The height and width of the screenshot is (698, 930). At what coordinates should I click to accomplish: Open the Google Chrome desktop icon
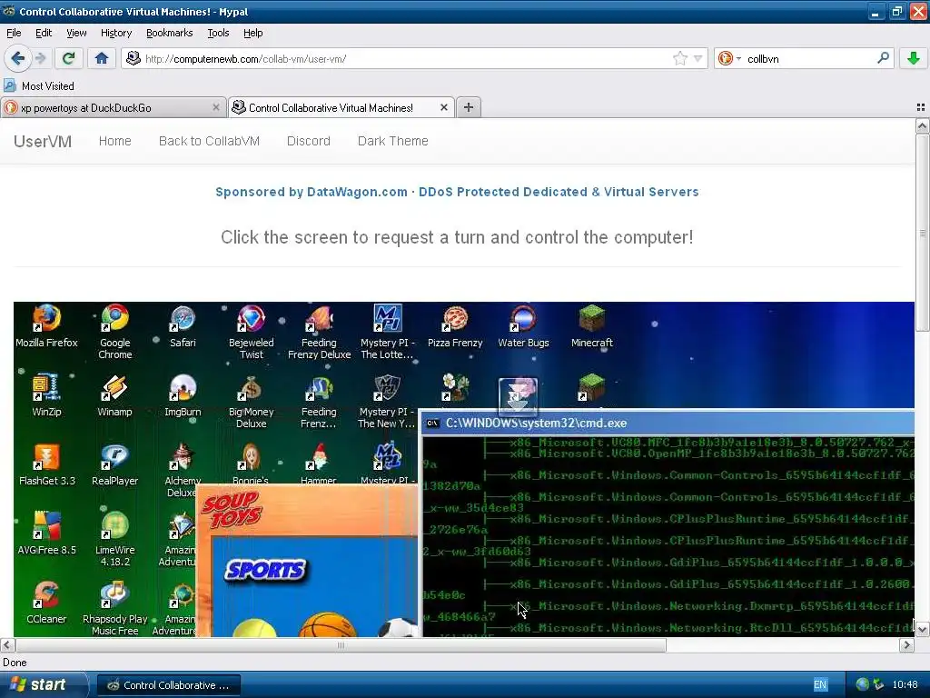tap(115, 333)
